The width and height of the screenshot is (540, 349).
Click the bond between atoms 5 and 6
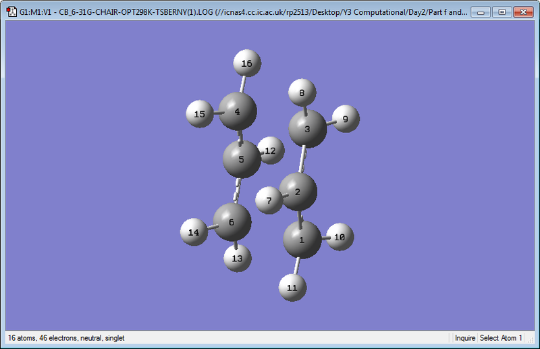[x=237, y=191]
